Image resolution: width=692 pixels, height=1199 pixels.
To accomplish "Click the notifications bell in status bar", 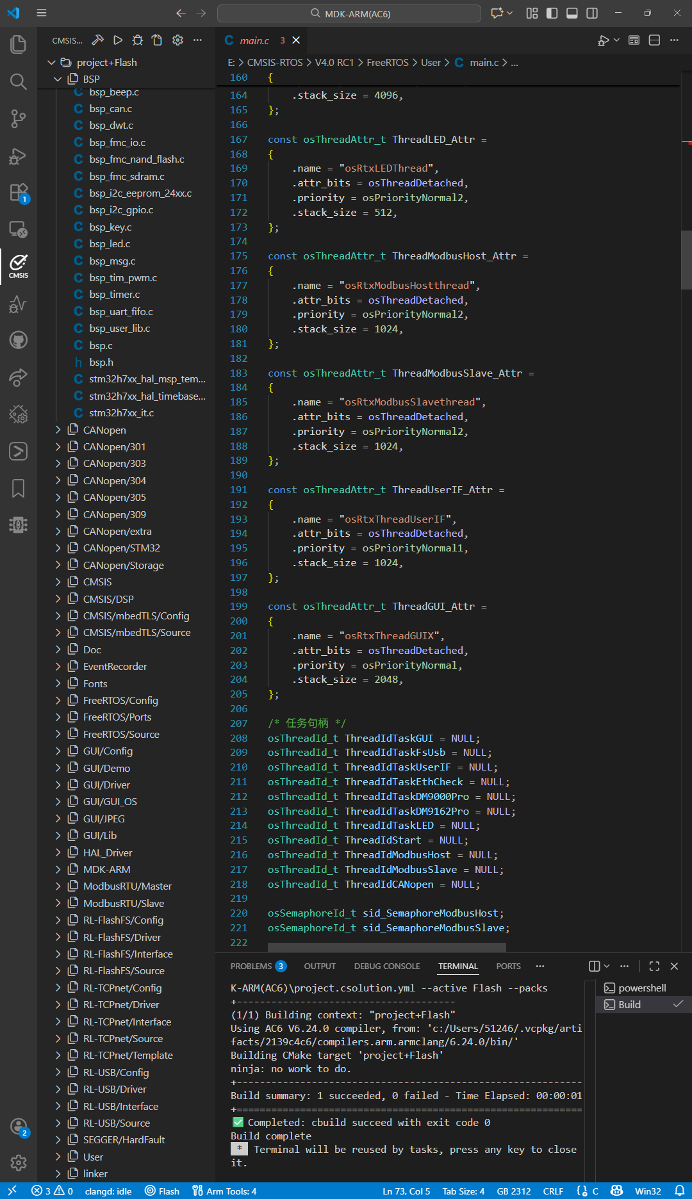I will (x=679, y=1191).
